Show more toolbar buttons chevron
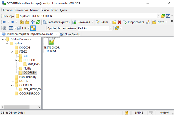174x115 pixels. point(172,21)
